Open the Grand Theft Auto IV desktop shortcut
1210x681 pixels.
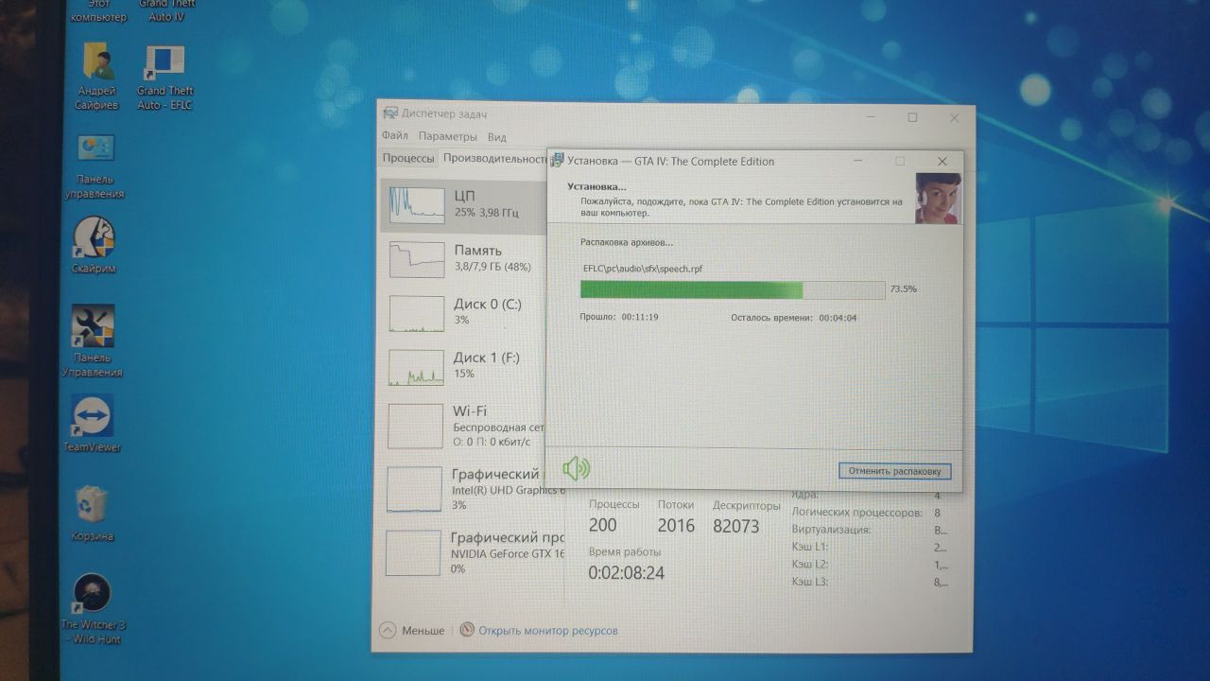click(x=166, y=11)
